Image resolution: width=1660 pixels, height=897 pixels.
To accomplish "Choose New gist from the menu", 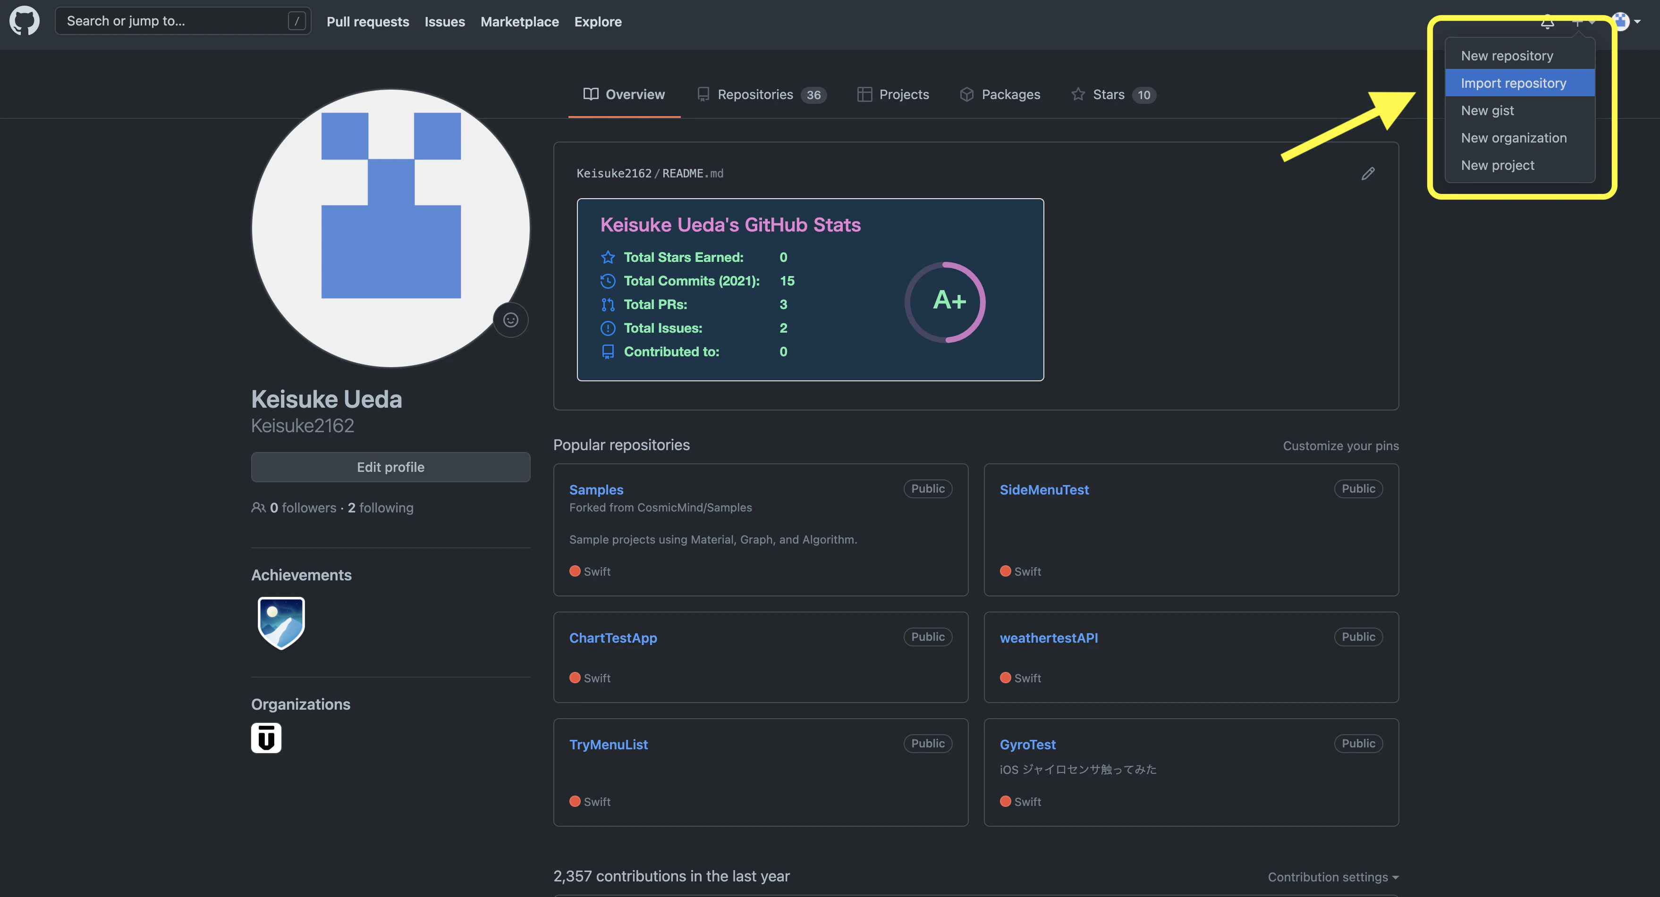I will (1519, 110).
